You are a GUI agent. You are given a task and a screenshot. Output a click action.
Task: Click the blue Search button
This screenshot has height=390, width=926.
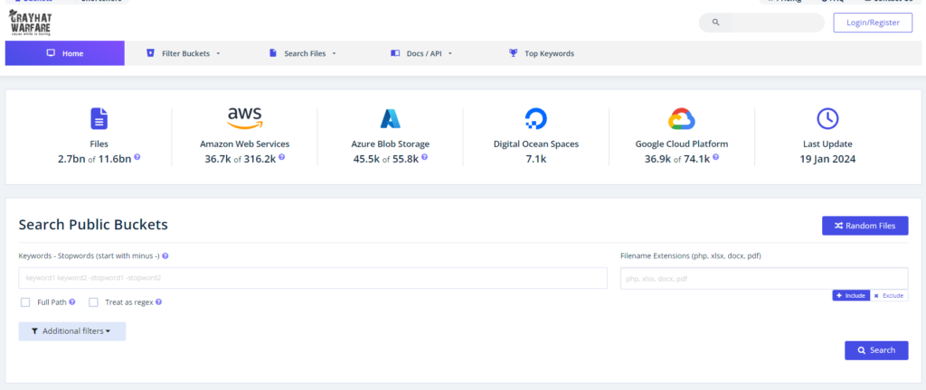pos(876,350)
